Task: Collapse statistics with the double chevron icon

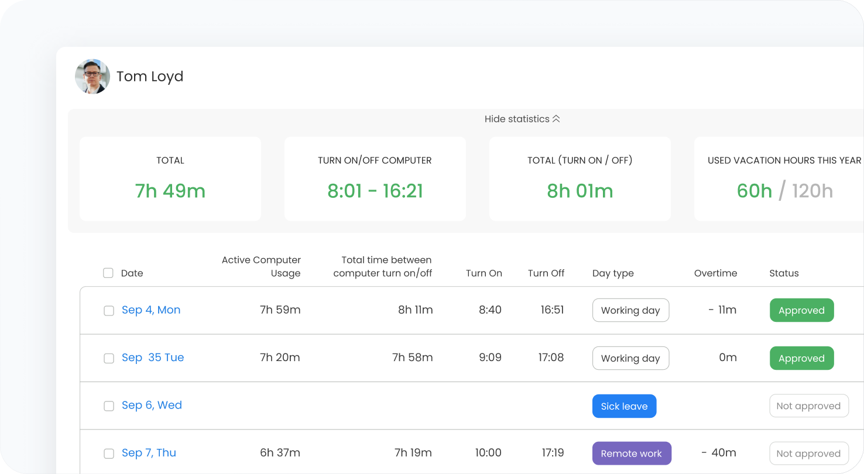Action: click(556, 119)
